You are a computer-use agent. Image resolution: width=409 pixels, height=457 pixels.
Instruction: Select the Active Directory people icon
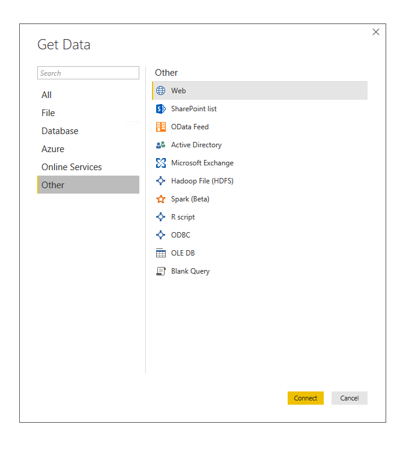tap(161, 145)
